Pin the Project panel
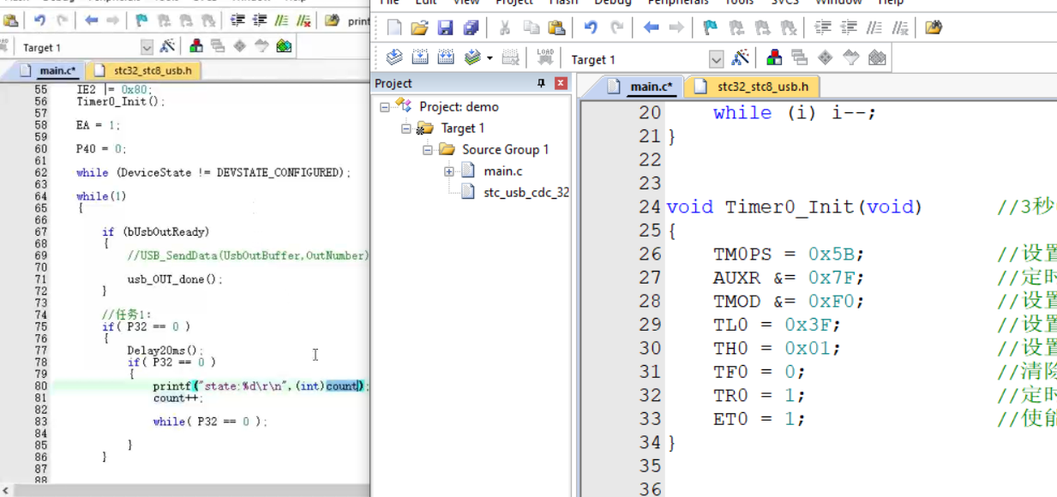Image resolution: width=1057 pixels, height=497 pixels. coord(541,83)
